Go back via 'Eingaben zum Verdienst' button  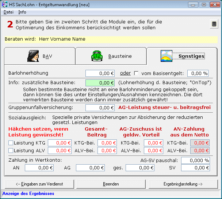click(39, 184)
